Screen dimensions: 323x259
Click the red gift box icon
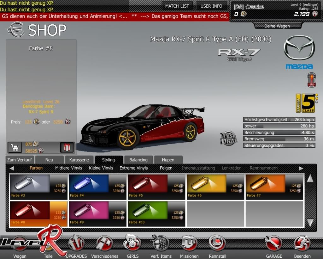coord(67,147)
